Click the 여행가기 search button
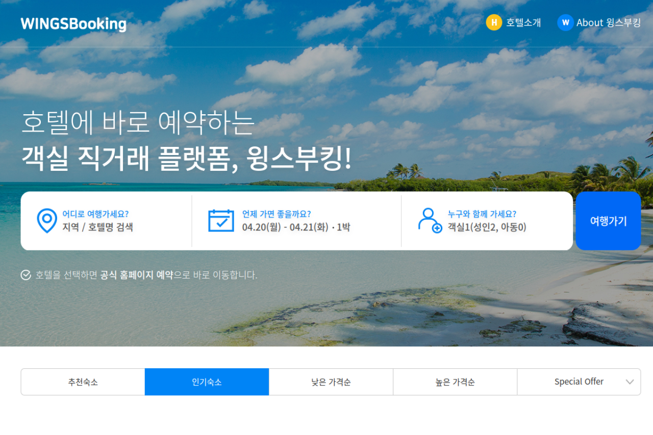 click(x=608, y=221)
